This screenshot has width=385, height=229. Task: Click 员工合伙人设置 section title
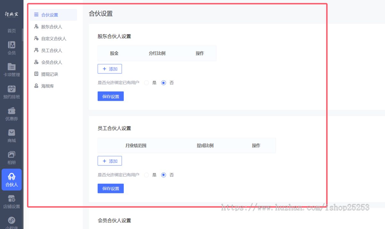point(114,128)
